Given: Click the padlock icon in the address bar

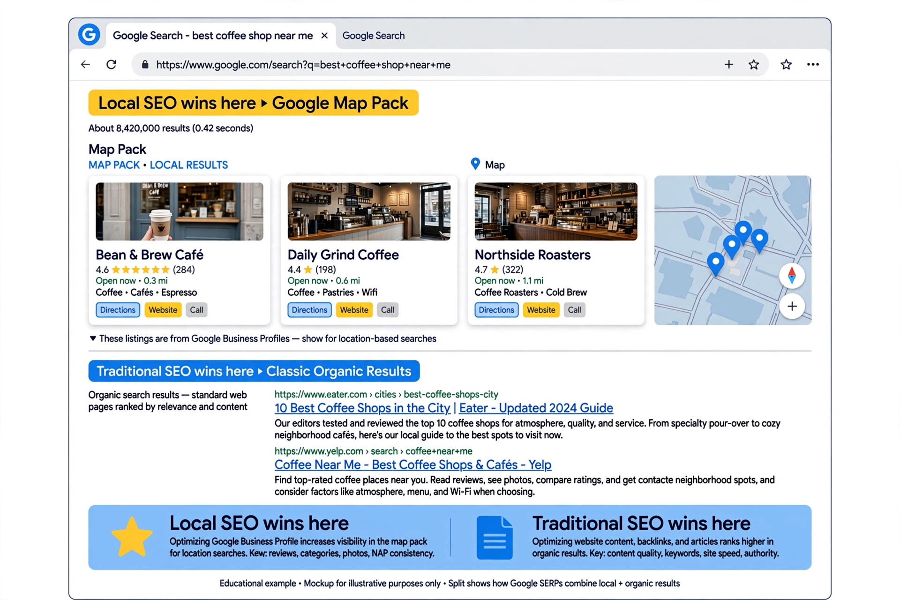Looking at the screenshot, I should (x=145, y=65).
